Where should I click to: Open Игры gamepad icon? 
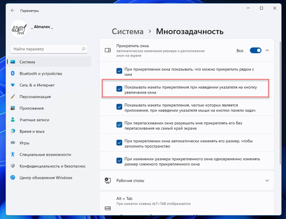click(13, 143)
